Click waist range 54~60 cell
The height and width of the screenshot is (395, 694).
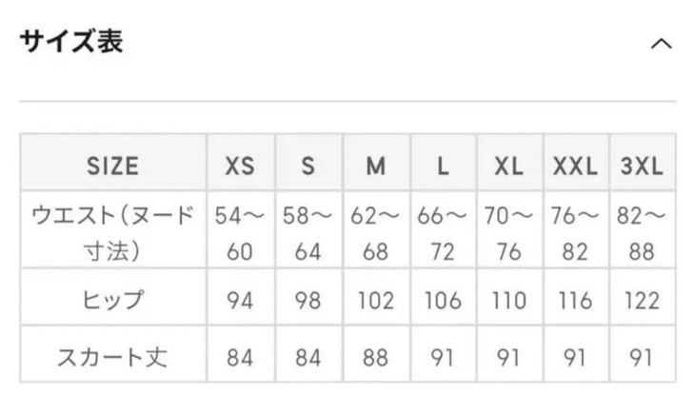(240, 231)
